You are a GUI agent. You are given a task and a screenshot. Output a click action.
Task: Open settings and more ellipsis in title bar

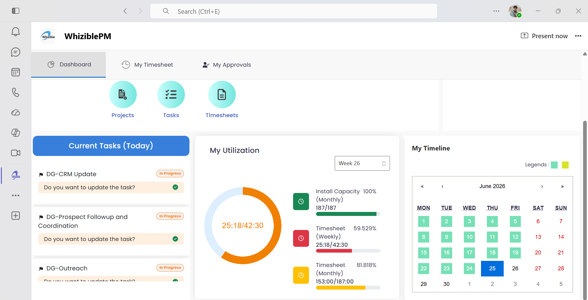pyautogui.click(x=496, y=11)
